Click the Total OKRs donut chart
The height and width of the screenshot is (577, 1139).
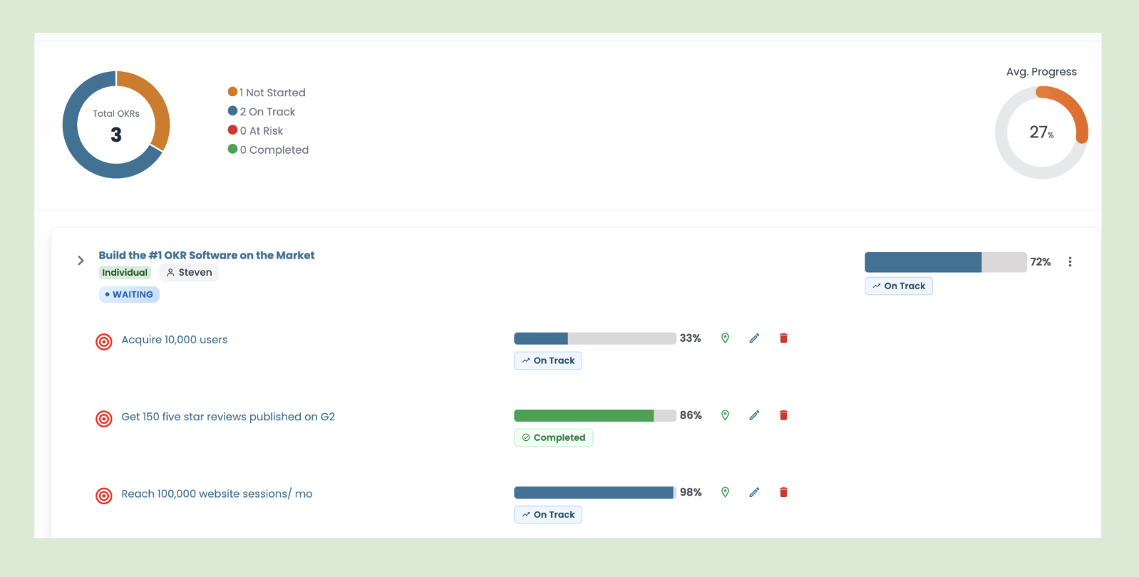point(116,125)
